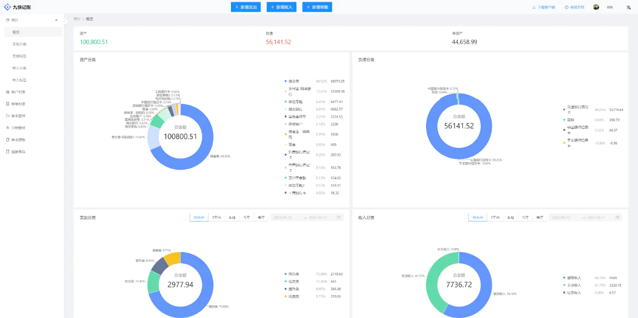Select the 账本模板 template icon

[8, 140]
